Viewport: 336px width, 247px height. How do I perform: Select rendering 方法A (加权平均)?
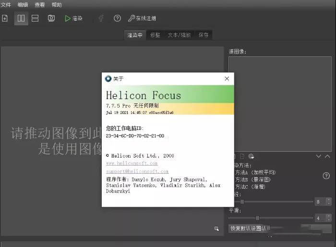[x=255, y=172]
